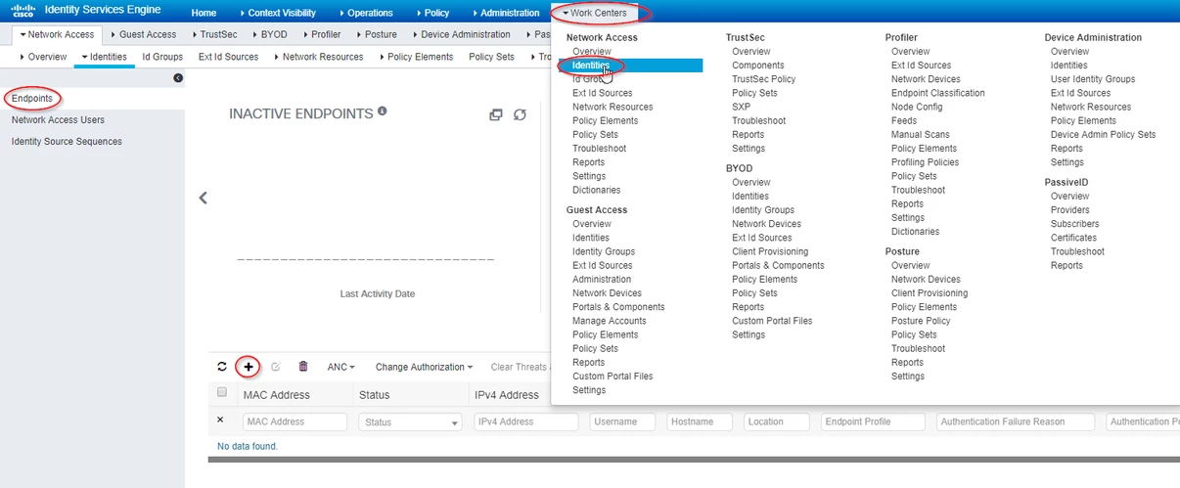
Task: Open Providers under PassiveID
Action: point(1069,209)
